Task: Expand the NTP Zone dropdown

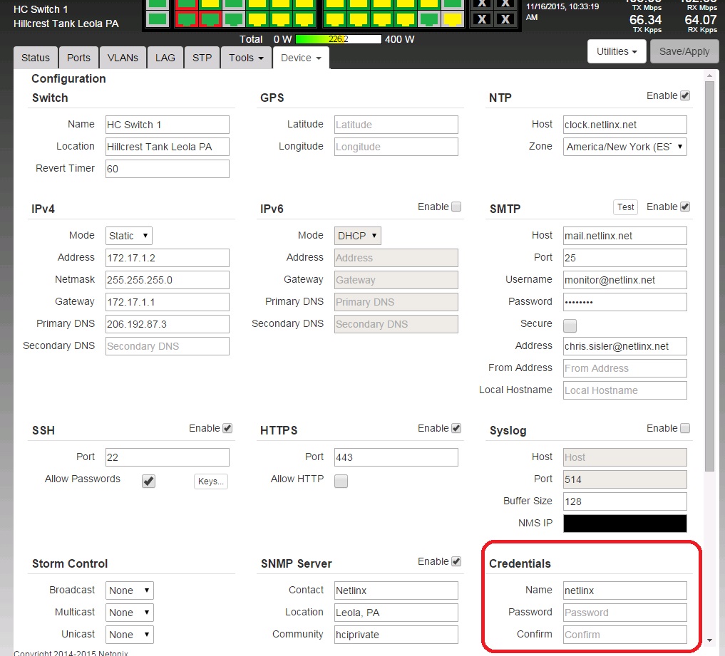Action: tap(624, 147)
